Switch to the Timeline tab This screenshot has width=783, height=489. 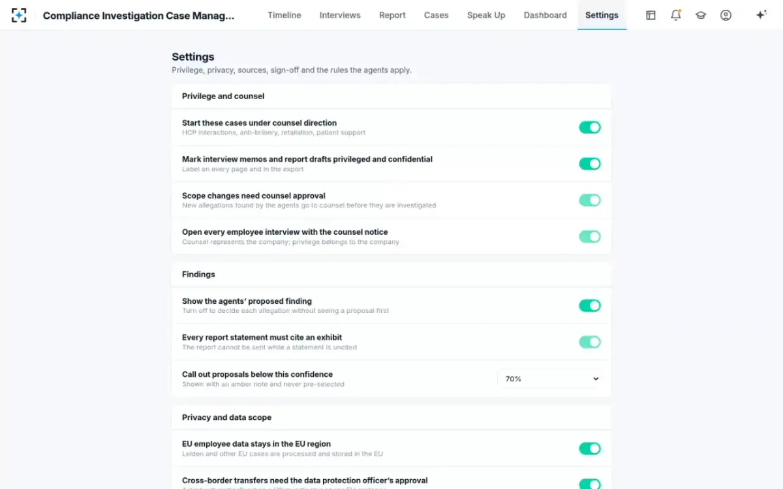(x=284, y=15)
